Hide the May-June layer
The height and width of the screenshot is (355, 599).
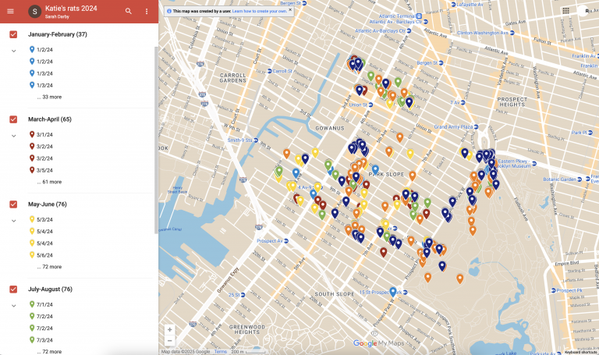click(x=13, y=204)
